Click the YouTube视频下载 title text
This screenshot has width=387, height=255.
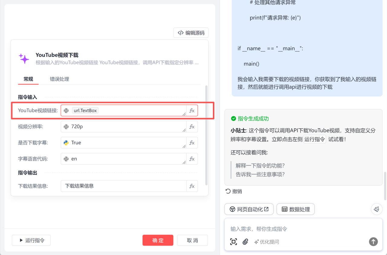[x=57, y=55]
